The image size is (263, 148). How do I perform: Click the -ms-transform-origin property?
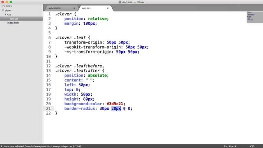(88, 52)
